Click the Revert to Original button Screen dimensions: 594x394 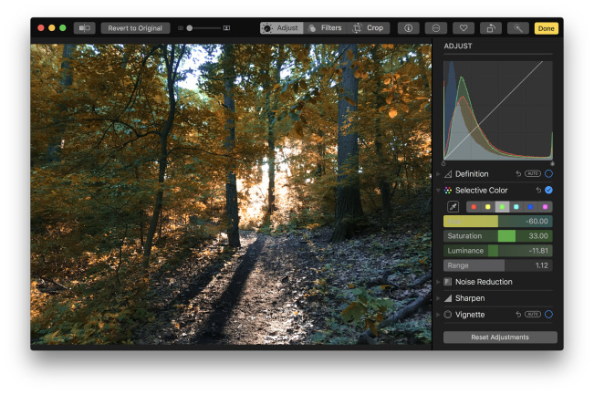click(x=135, y=28)
